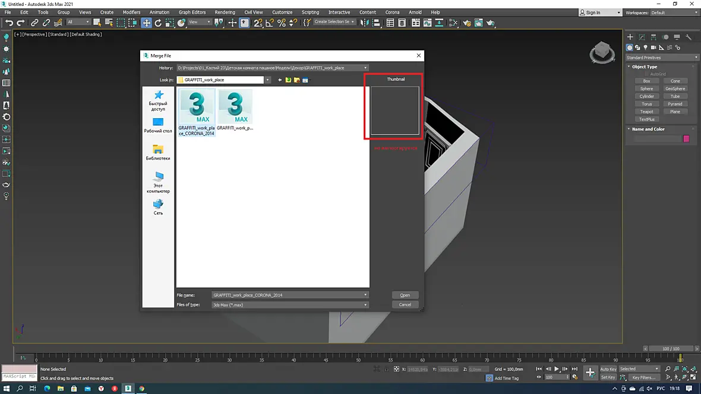Go up one folder level
The width and height of the screenshot is (701, 394).
click(288, 80)
